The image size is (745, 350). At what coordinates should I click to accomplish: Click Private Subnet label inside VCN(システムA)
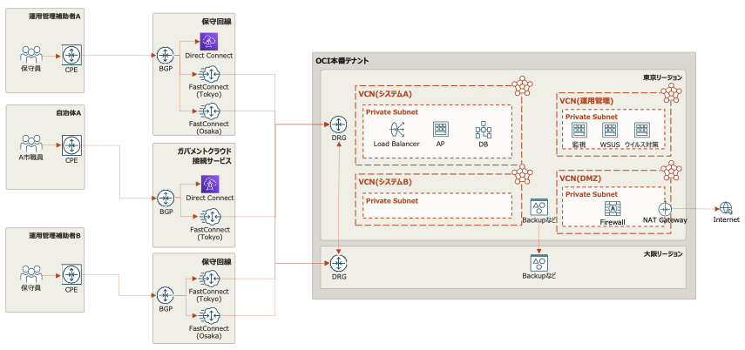pos(392,112)
